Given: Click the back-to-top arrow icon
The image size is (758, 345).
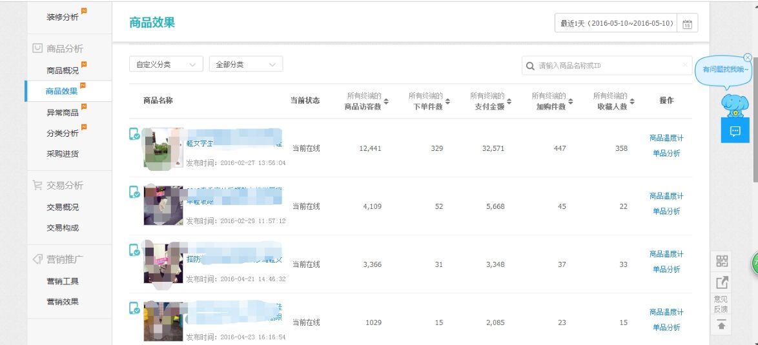Looking at the screenshot, I should 721,325.
